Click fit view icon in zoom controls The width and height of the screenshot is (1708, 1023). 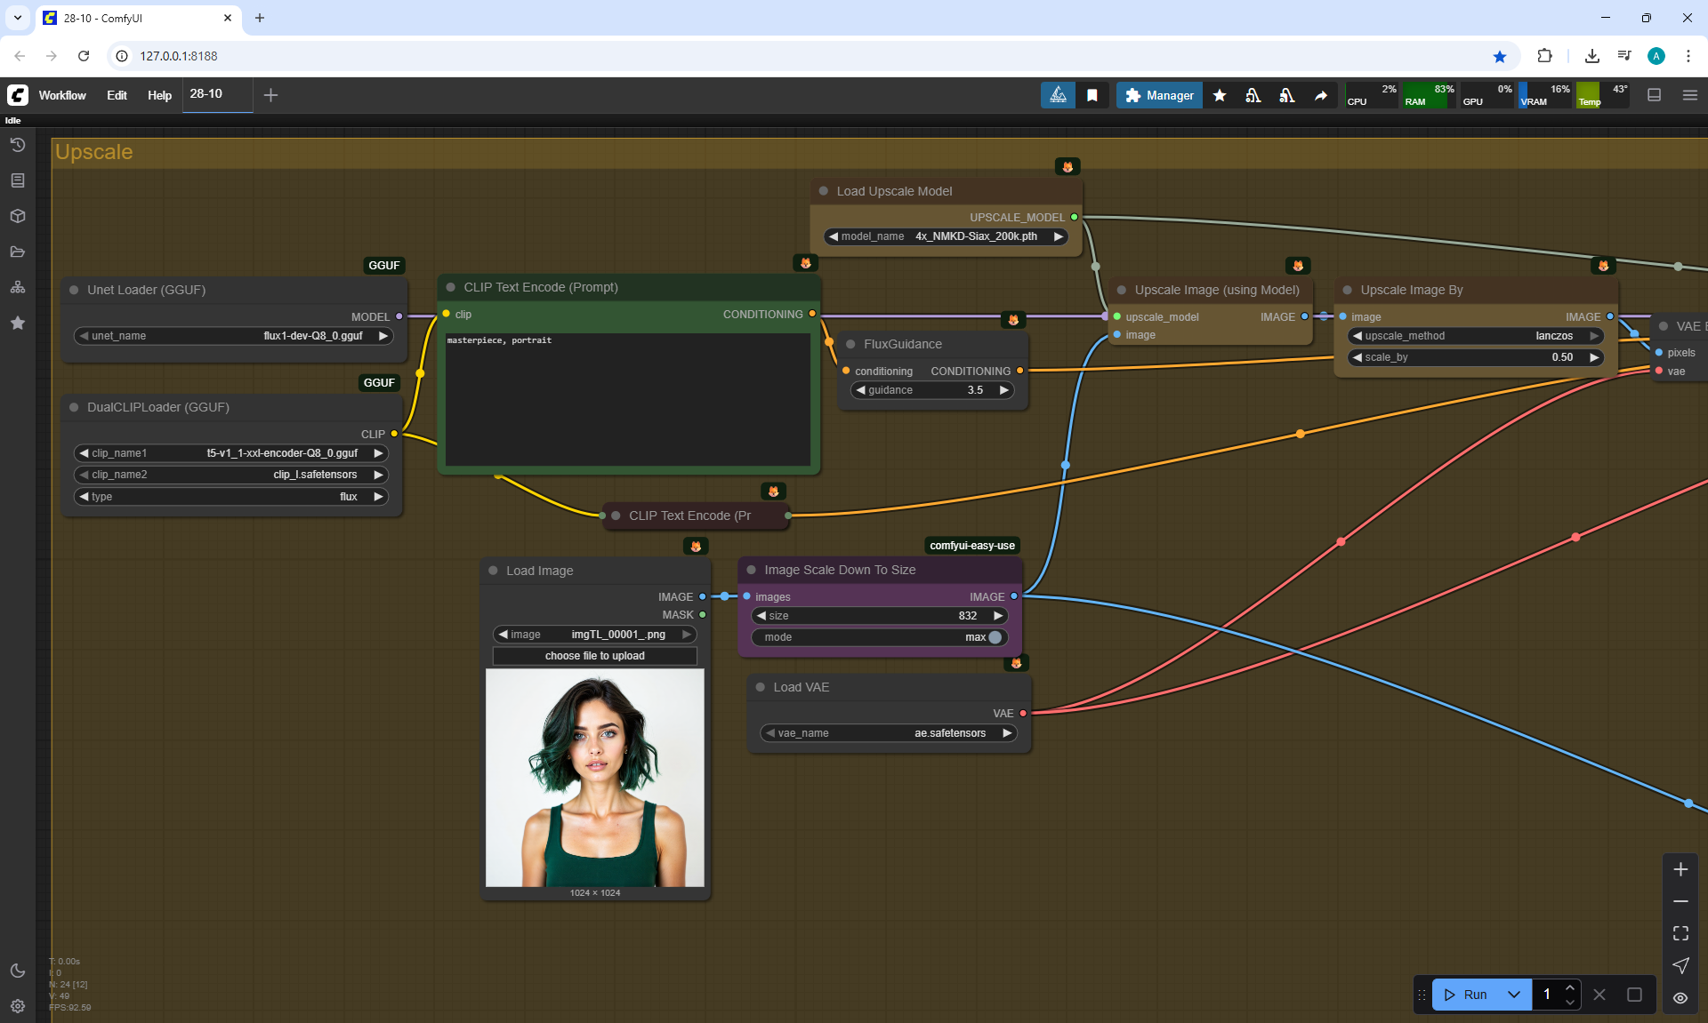tap(1680, 933)
